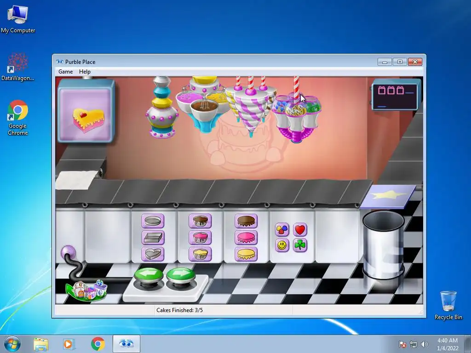The height and width of the screenshot is (353, 471).
Task: Click the taskbar clock showing 4:40 AM
Action: pos(448,344)
